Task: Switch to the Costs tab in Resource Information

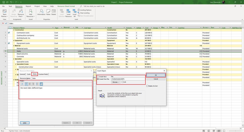Action: pyautogui.click(x=29, y=74)
